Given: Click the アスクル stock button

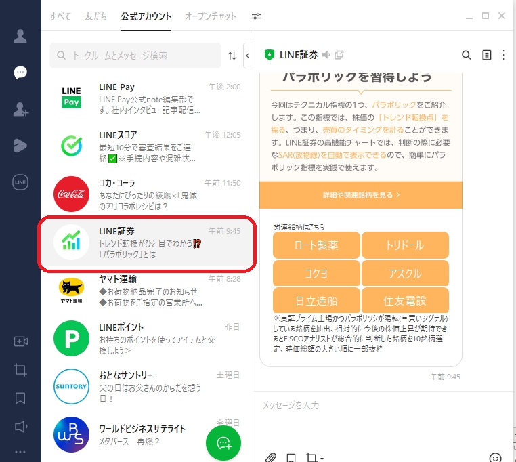Looking at the screenshot, I should coord(405,273).
